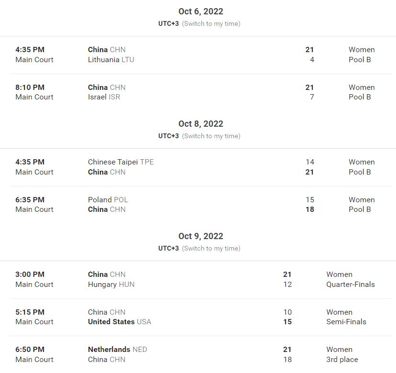Click "Switch to my time" under Oct 6, 2022
Image resolution: width=396 pixels, height=373 pixels.
coord(211,23)
